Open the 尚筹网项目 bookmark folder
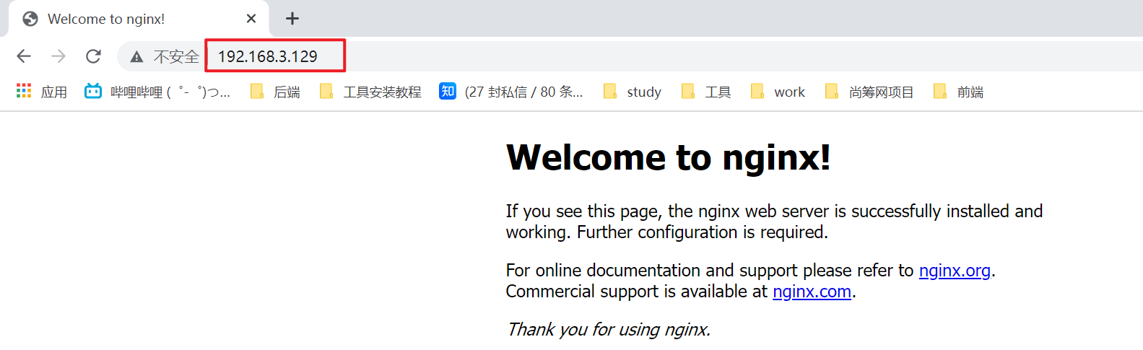 (x=869, y=92)
